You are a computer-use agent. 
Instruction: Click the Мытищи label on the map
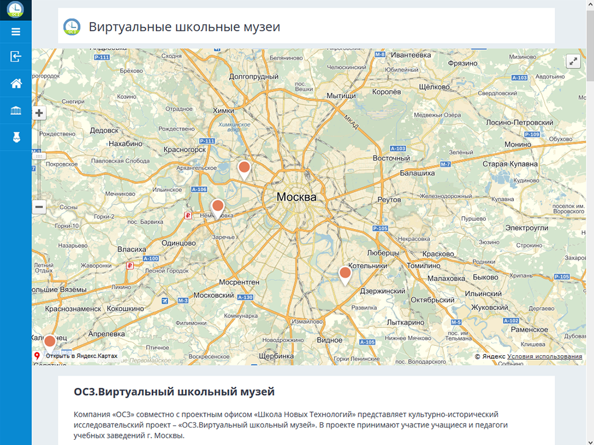pos(341,96)
